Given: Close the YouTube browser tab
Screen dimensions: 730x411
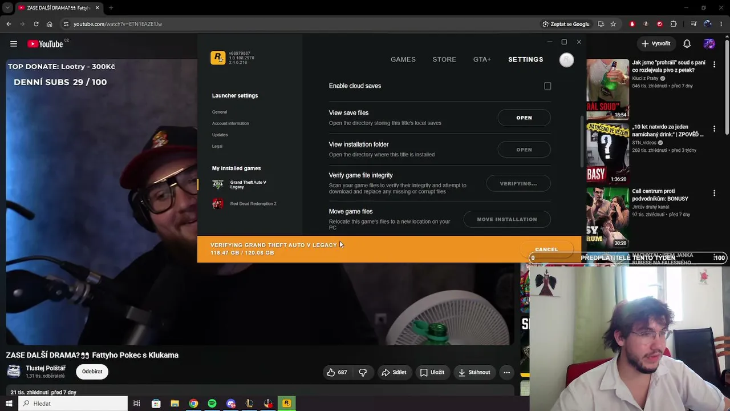Looking at the screenshot, I should pos(97,8).
